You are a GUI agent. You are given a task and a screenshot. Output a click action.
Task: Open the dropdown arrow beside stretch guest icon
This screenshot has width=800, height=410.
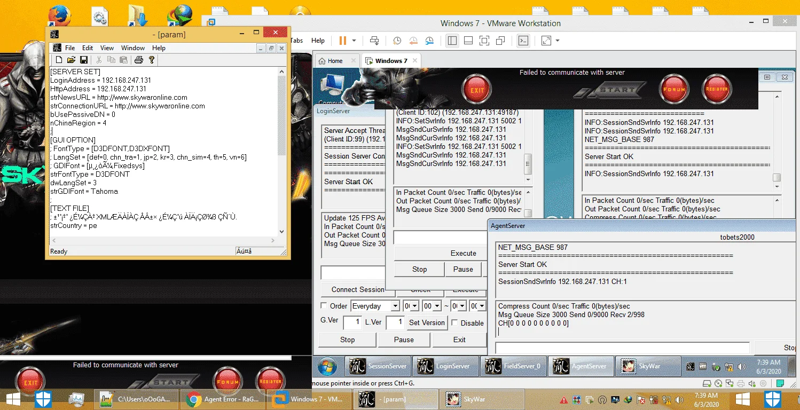[x=558, y=41]
